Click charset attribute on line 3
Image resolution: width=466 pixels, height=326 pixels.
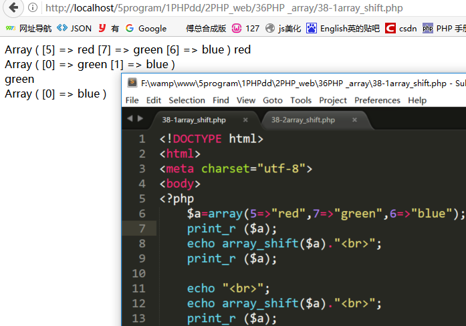point(225,168)
